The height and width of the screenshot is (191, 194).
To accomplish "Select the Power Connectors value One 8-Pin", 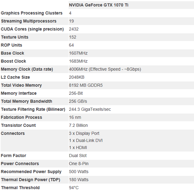I will tap(79, 164).
